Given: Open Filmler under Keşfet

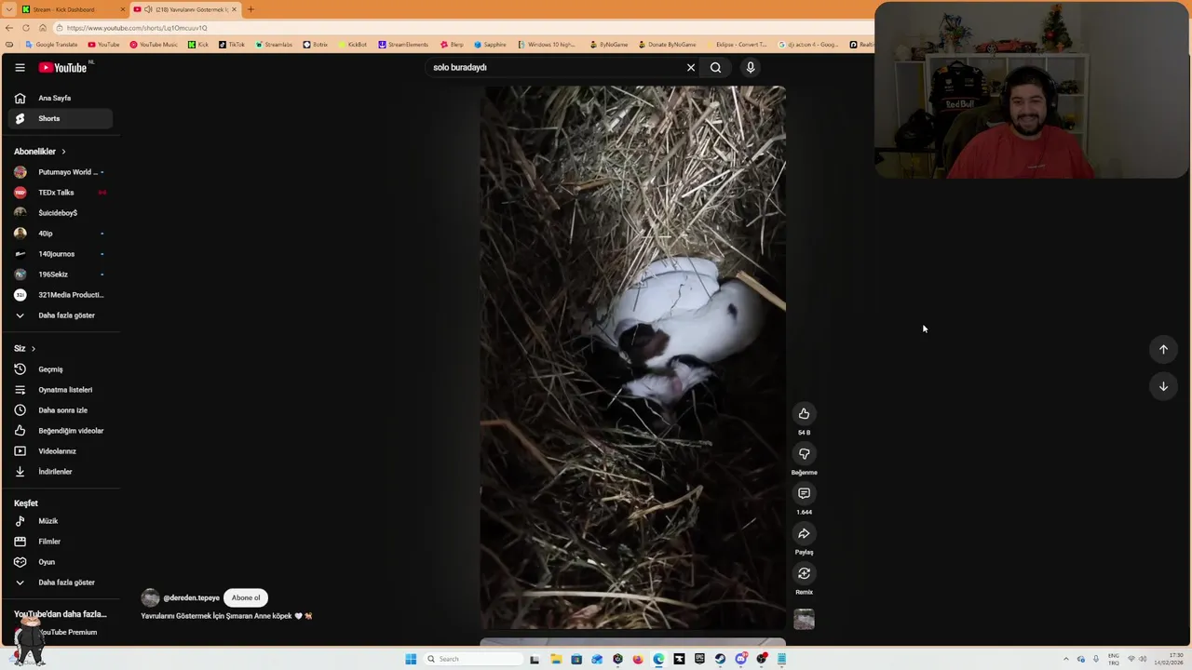Looking at the screenshot, I should 60,542.
